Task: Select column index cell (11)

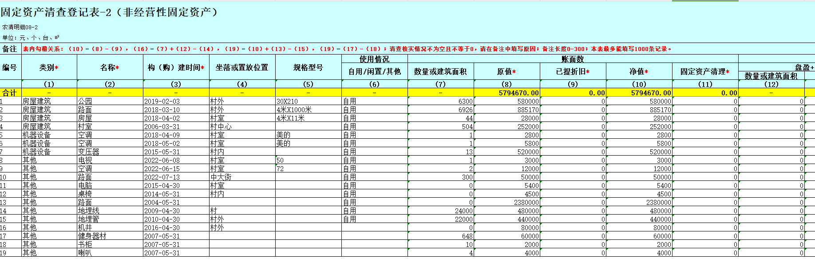Action: pyautogui.click(x=705, y=84)
